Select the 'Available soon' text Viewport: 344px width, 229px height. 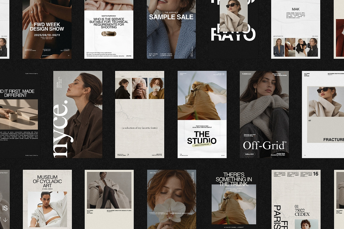(x=247, y=74)
